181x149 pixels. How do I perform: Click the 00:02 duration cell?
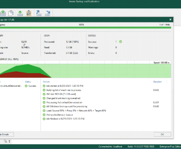(156, 90)
